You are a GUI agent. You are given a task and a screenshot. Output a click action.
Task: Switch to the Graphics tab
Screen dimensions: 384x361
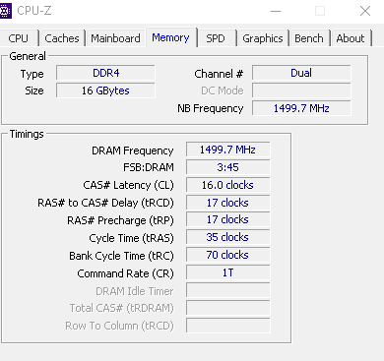263,38
